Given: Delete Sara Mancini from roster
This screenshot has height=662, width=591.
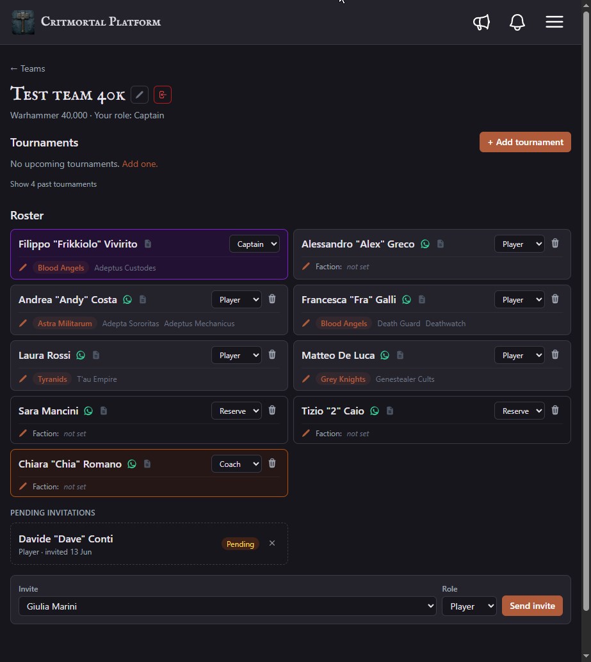Looking at the screenshot, I should 272,411.
